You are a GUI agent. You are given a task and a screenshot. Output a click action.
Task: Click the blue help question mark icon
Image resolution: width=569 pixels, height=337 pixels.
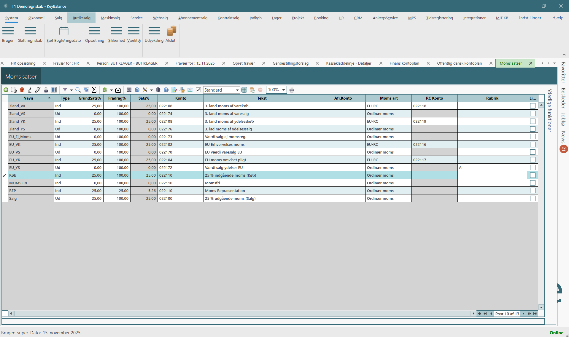pos(166,90)
